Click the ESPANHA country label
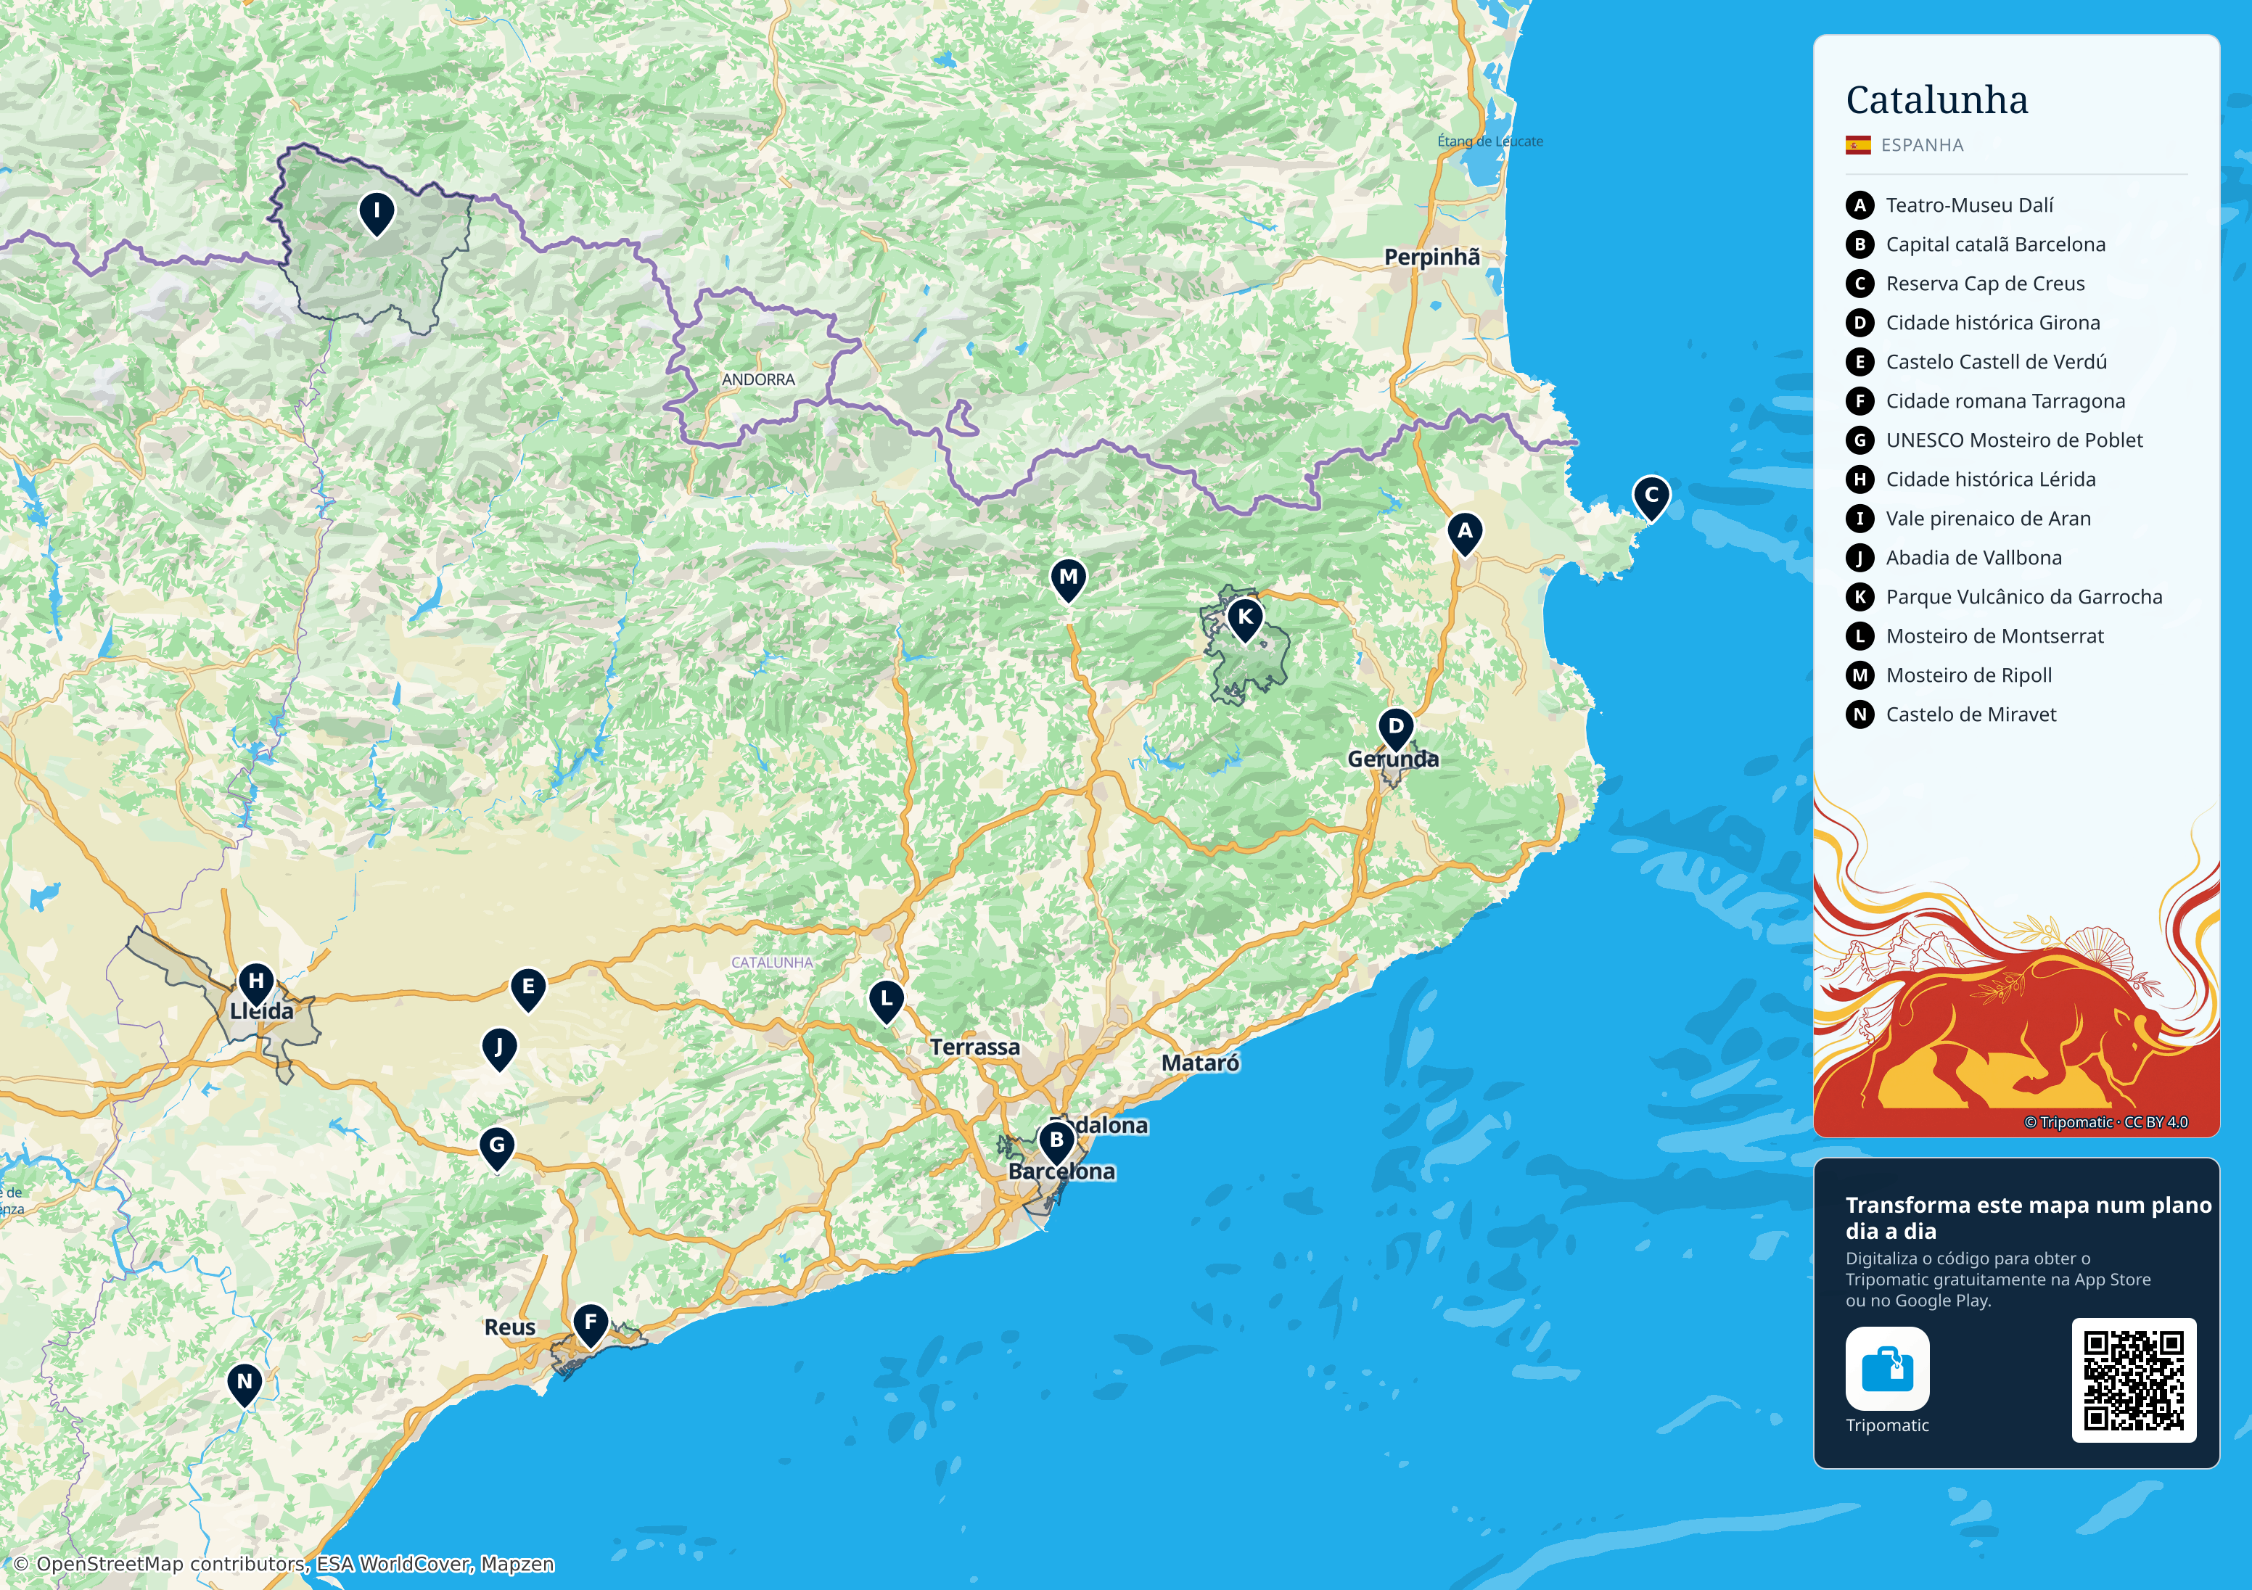 (x=1923, y=145)
